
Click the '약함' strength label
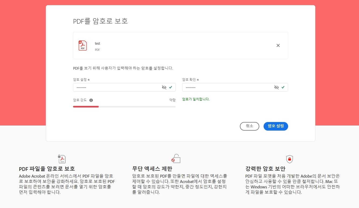pyautogui.click(x=172, y=100)
